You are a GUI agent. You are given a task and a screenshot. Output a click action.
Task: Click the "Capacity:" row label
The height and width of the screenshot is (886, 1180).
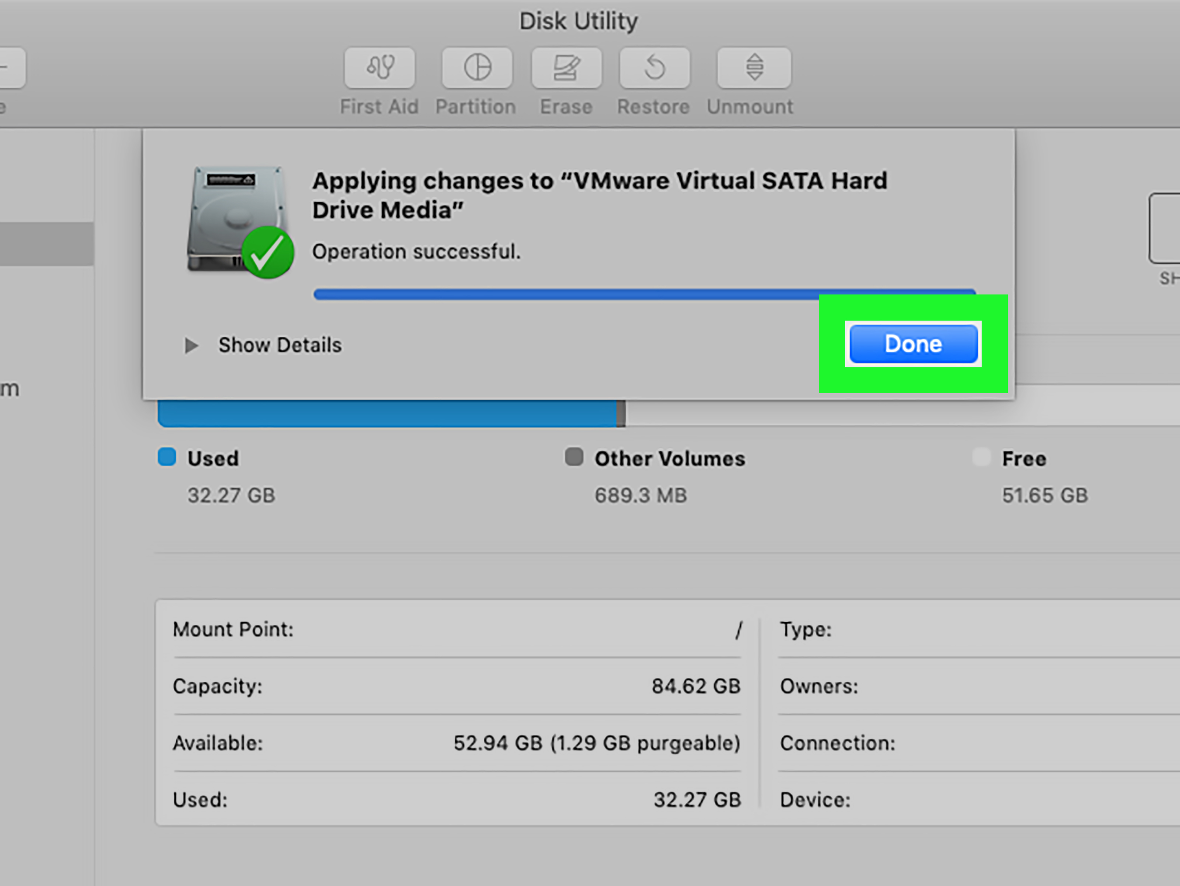[218, 687]
